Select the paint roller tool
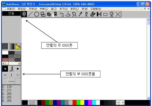The image size is (152, 106). coord(68,14)
